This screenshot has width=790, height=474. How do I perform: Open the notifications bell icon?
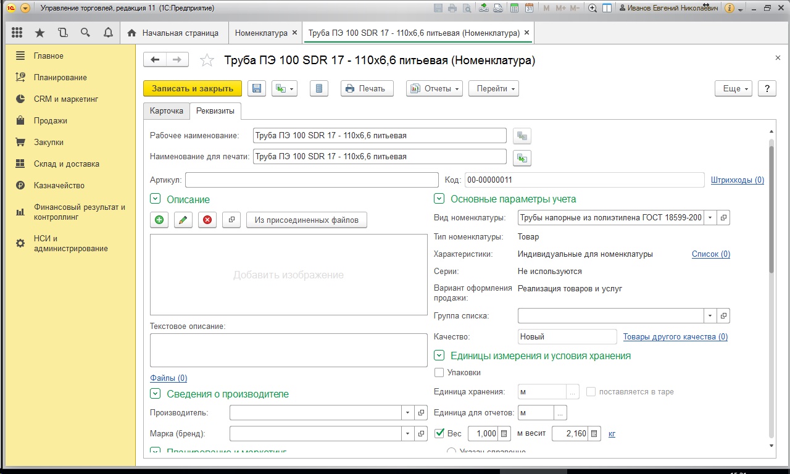pos(108,33)
